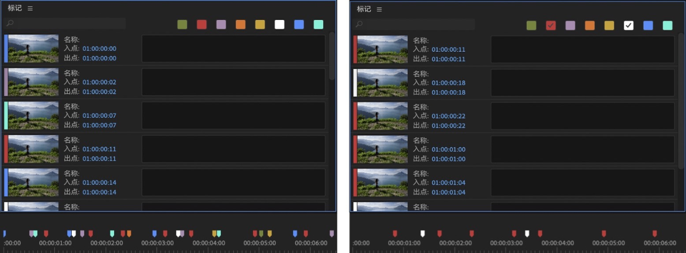The width and height of the screenshot is (686, 253).
Task: Open the right 标记 panel hamburger menu
Action: coord(379,9)
